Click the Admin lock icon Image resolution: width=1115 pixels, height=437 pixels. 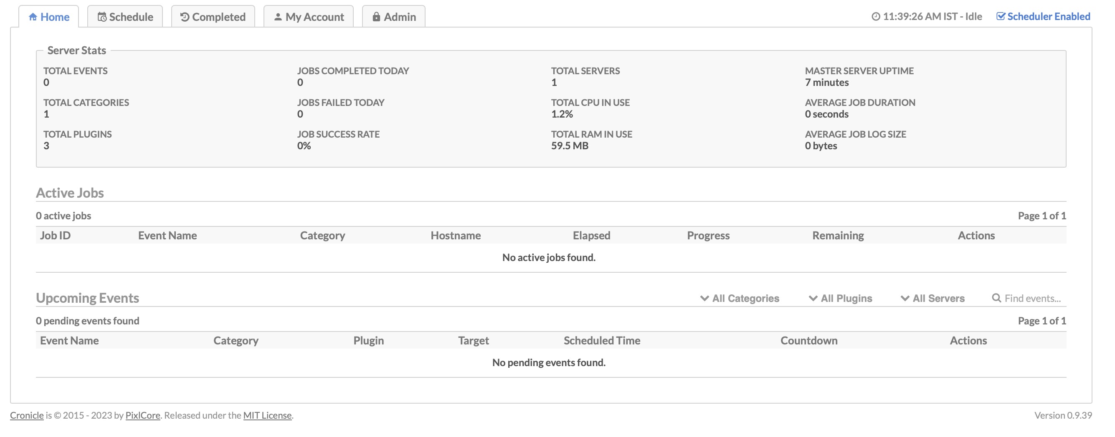(x=376, y=17)
